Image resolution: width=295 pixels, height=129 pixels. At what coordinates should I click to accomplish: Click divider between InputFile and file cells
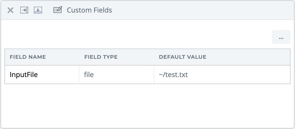(79, 75)
